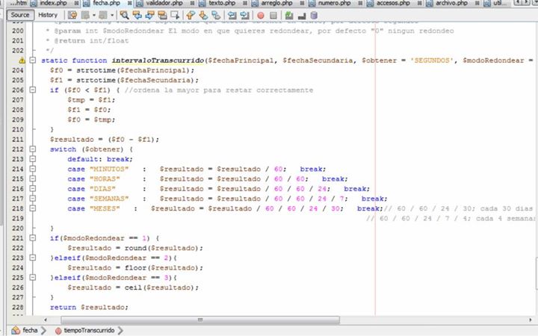Screen dimensions: 538x336
Task: Switch to the Source view button
Action: coord(21,15)
